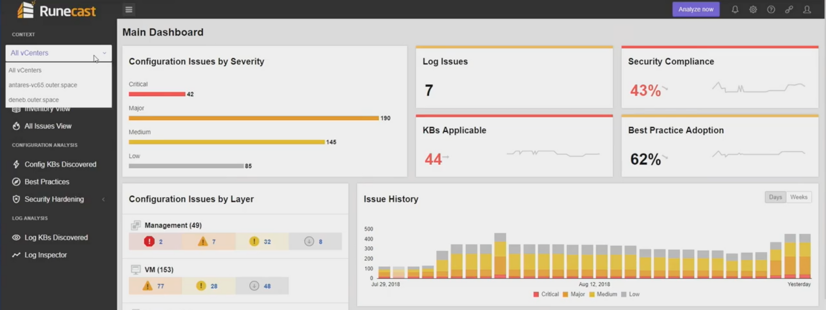Click Management critical count 2

coord(161,241)
